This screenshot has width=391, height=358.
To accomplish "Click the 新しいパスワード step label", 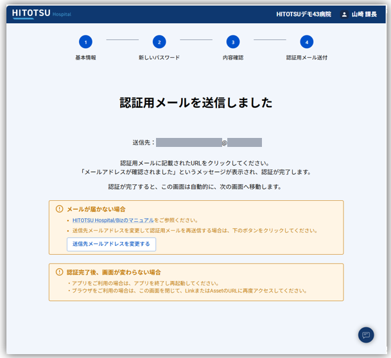I will click(159, 58).
